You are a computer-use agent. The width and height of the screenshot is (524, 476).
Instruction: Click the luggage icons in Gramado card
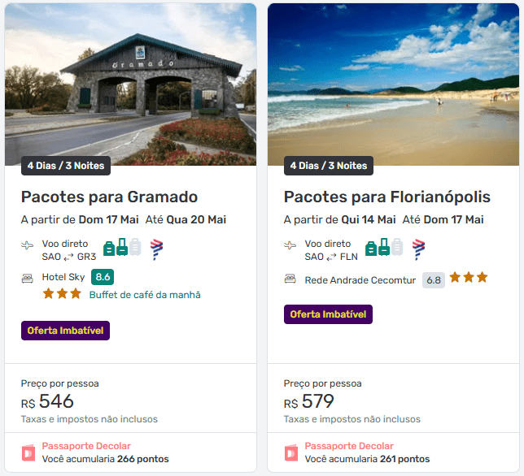click(x=121, y=248)
